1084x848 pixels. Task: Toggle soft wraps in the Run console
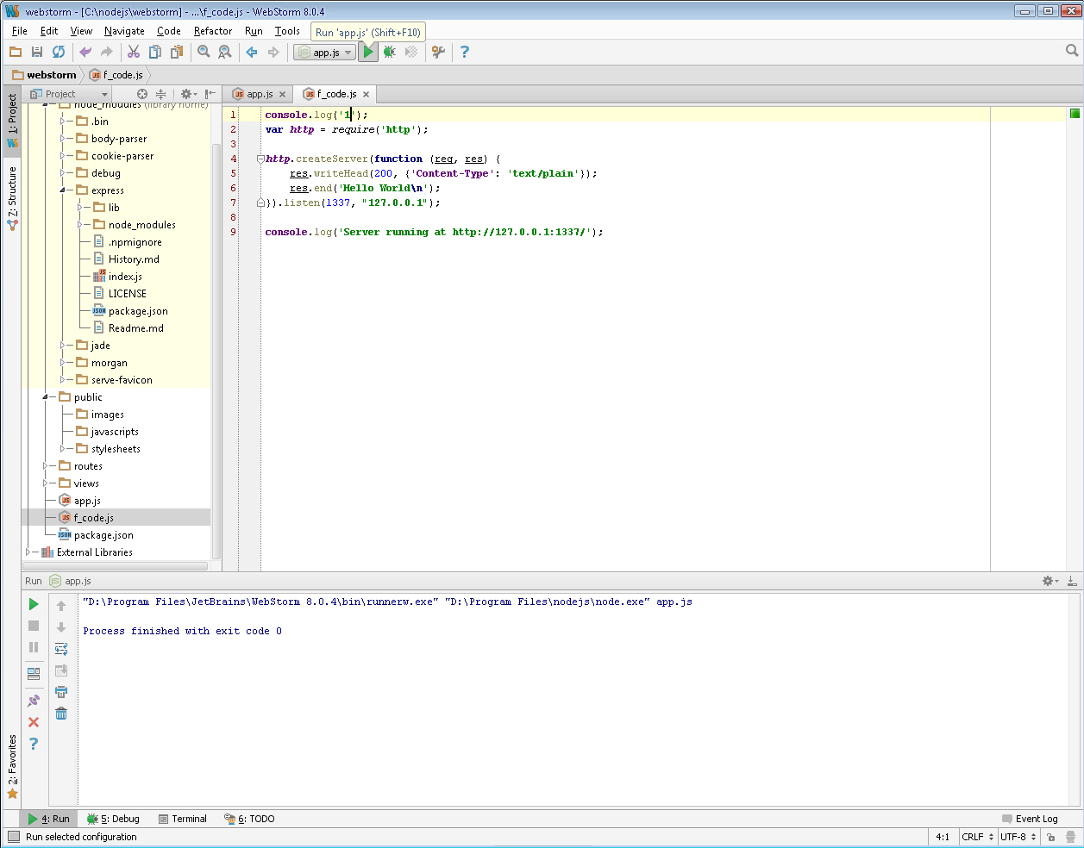point(61,649)
